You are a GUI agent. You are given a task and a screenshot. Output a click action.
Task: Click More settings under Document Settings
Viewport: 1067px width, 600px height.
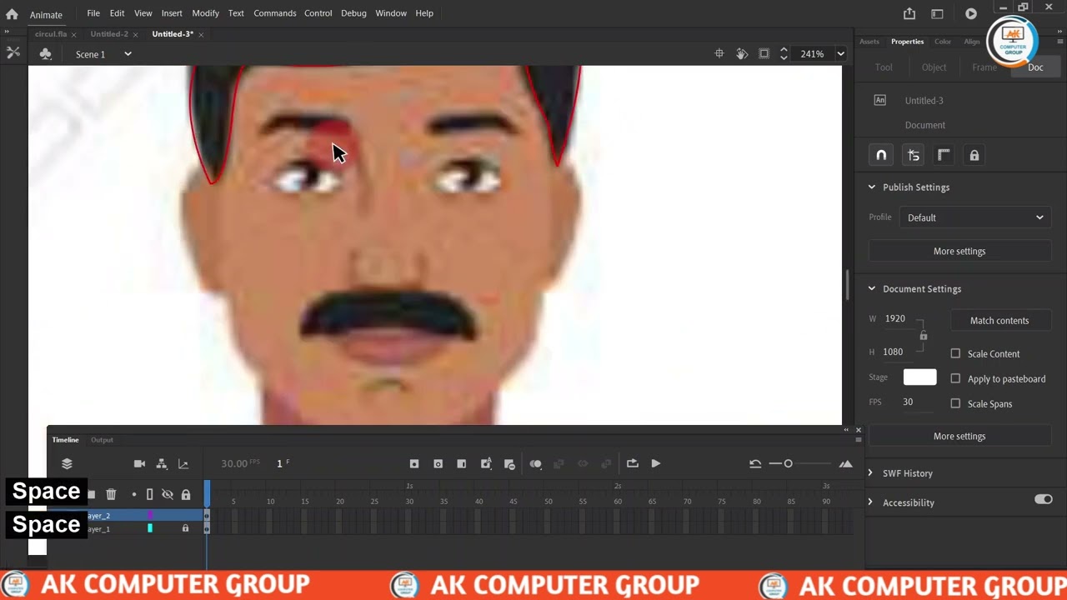click(959, 436)
